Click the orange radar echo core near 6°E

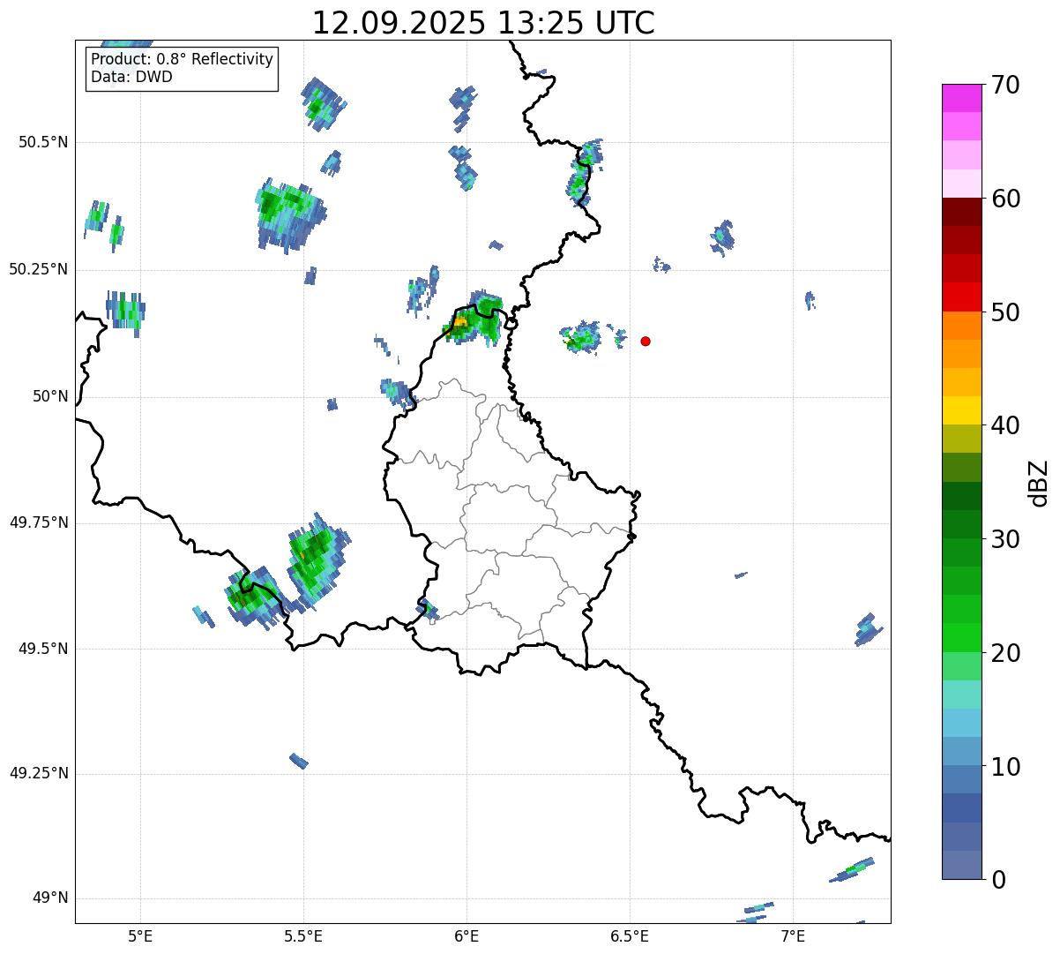pos(460,323)
